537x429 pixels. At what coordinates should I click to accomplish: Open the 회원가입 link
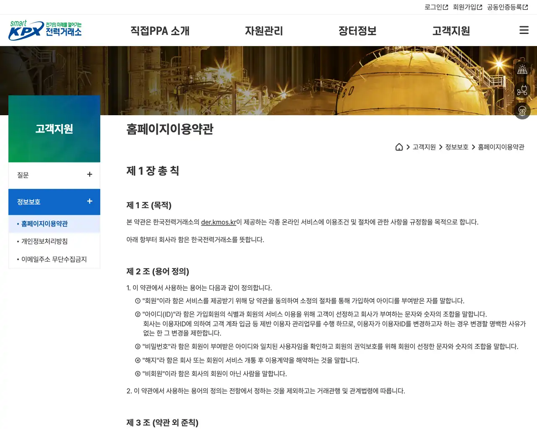pos(464,7)
